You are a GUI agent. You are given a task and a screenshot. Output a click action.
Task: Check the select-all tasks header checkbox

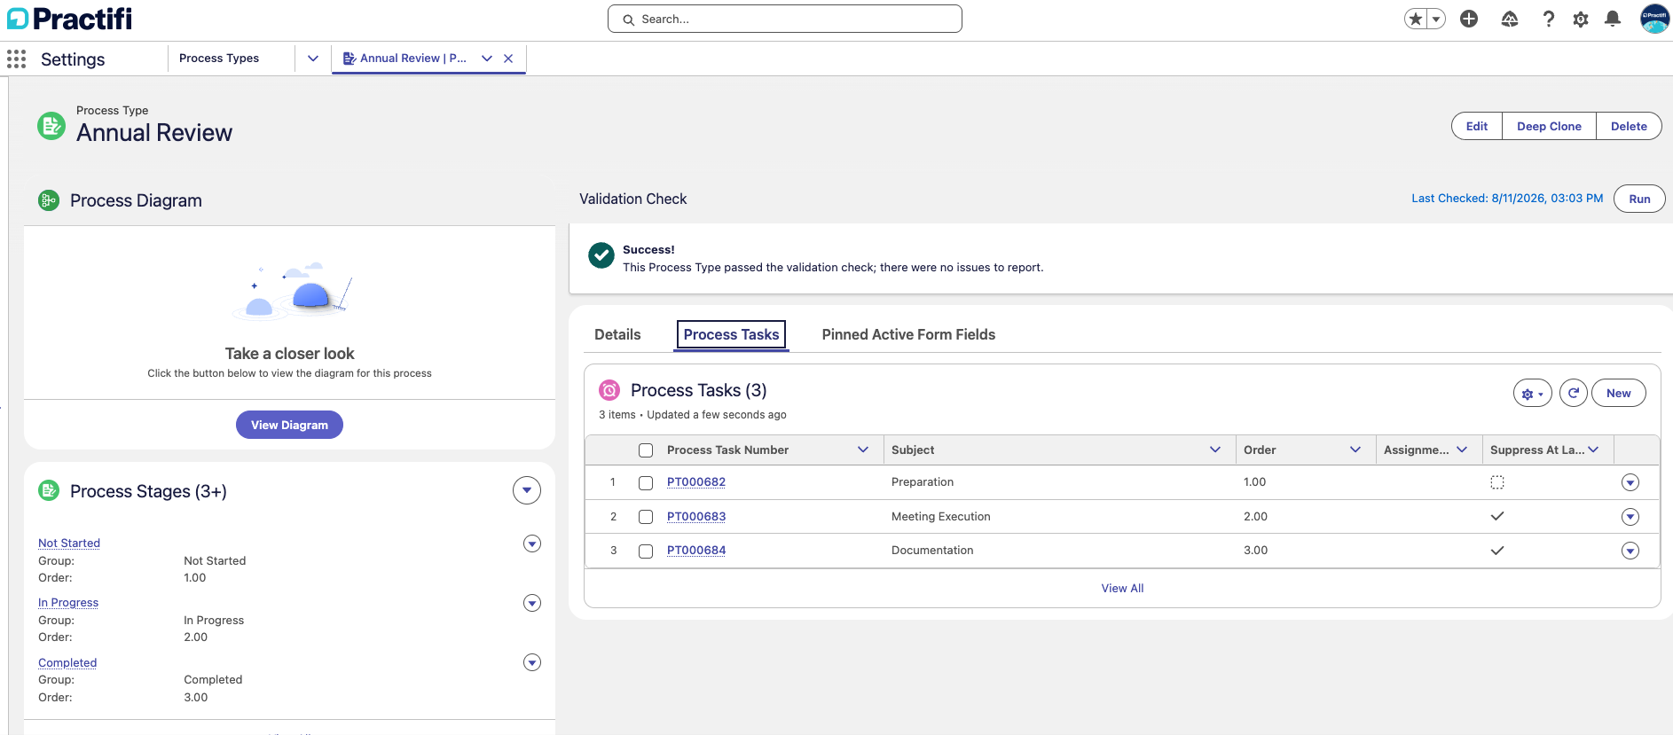[646, 450]
